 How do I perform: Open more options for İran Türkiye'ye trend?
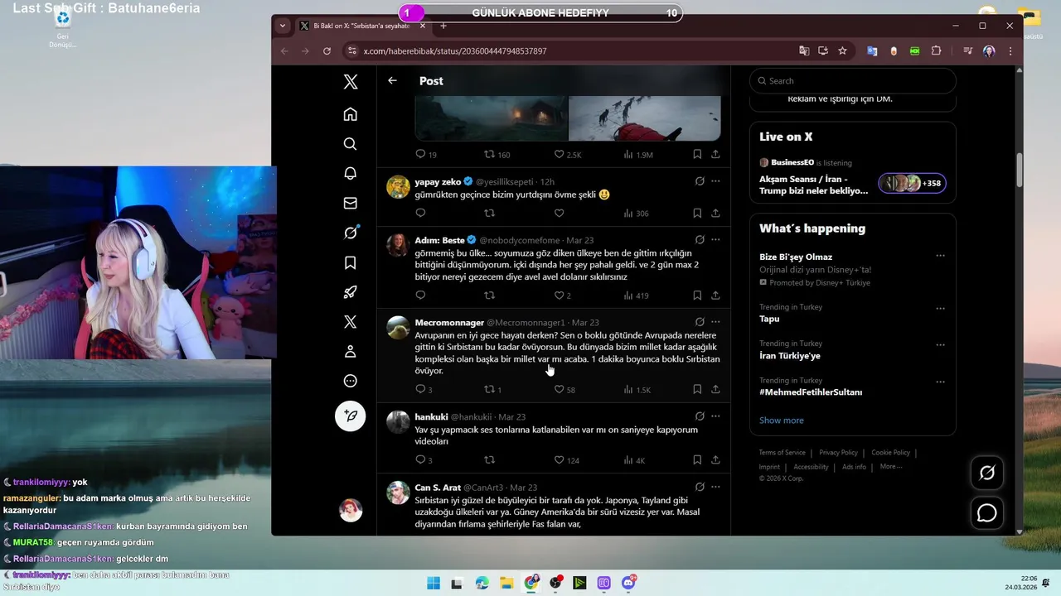pyautogui.click(x=940, y=344)
